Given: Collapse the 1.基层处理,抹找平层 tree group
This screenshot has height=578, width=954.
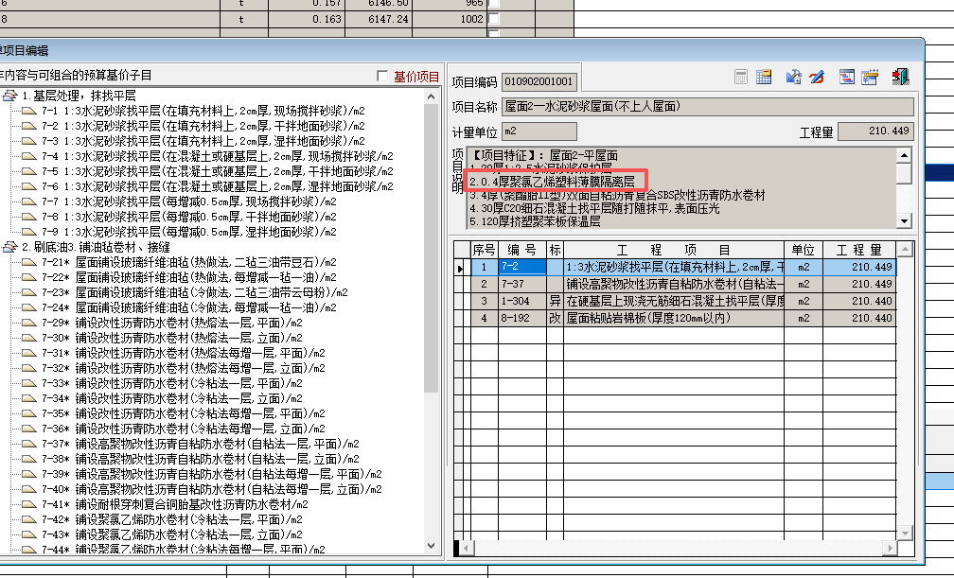Looking at the screenshot, I should click(x=9, y=96).
